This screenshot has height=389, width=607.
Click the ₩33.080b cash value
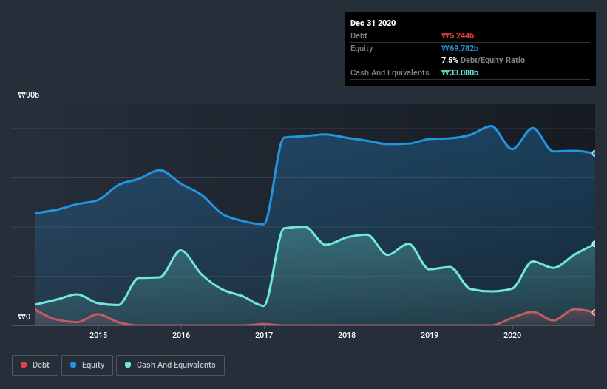(x=460, y=72)
